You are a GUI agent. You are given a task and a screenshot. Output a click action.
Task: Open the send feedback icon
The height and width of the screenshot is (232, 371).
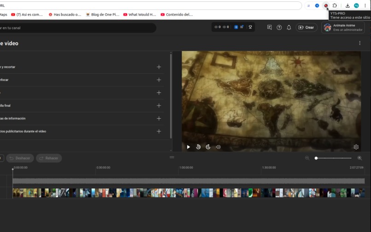(x=269, y=28)
